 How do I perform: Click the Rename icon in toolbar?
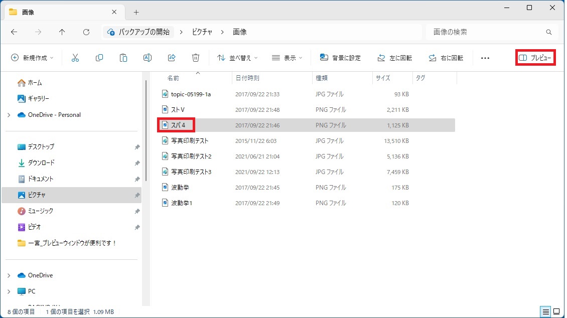(x=148, y=58)
